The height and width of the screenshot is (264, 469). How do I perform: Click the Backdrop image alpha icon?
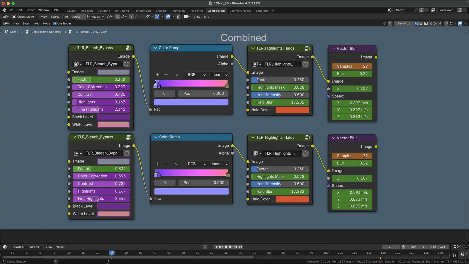[x=421, y=23]
